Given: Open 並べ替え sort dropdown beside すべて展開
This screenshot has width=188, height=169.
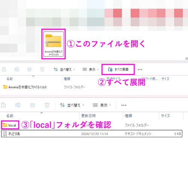Looking at the screenshot, I should (x=64, y=69).
